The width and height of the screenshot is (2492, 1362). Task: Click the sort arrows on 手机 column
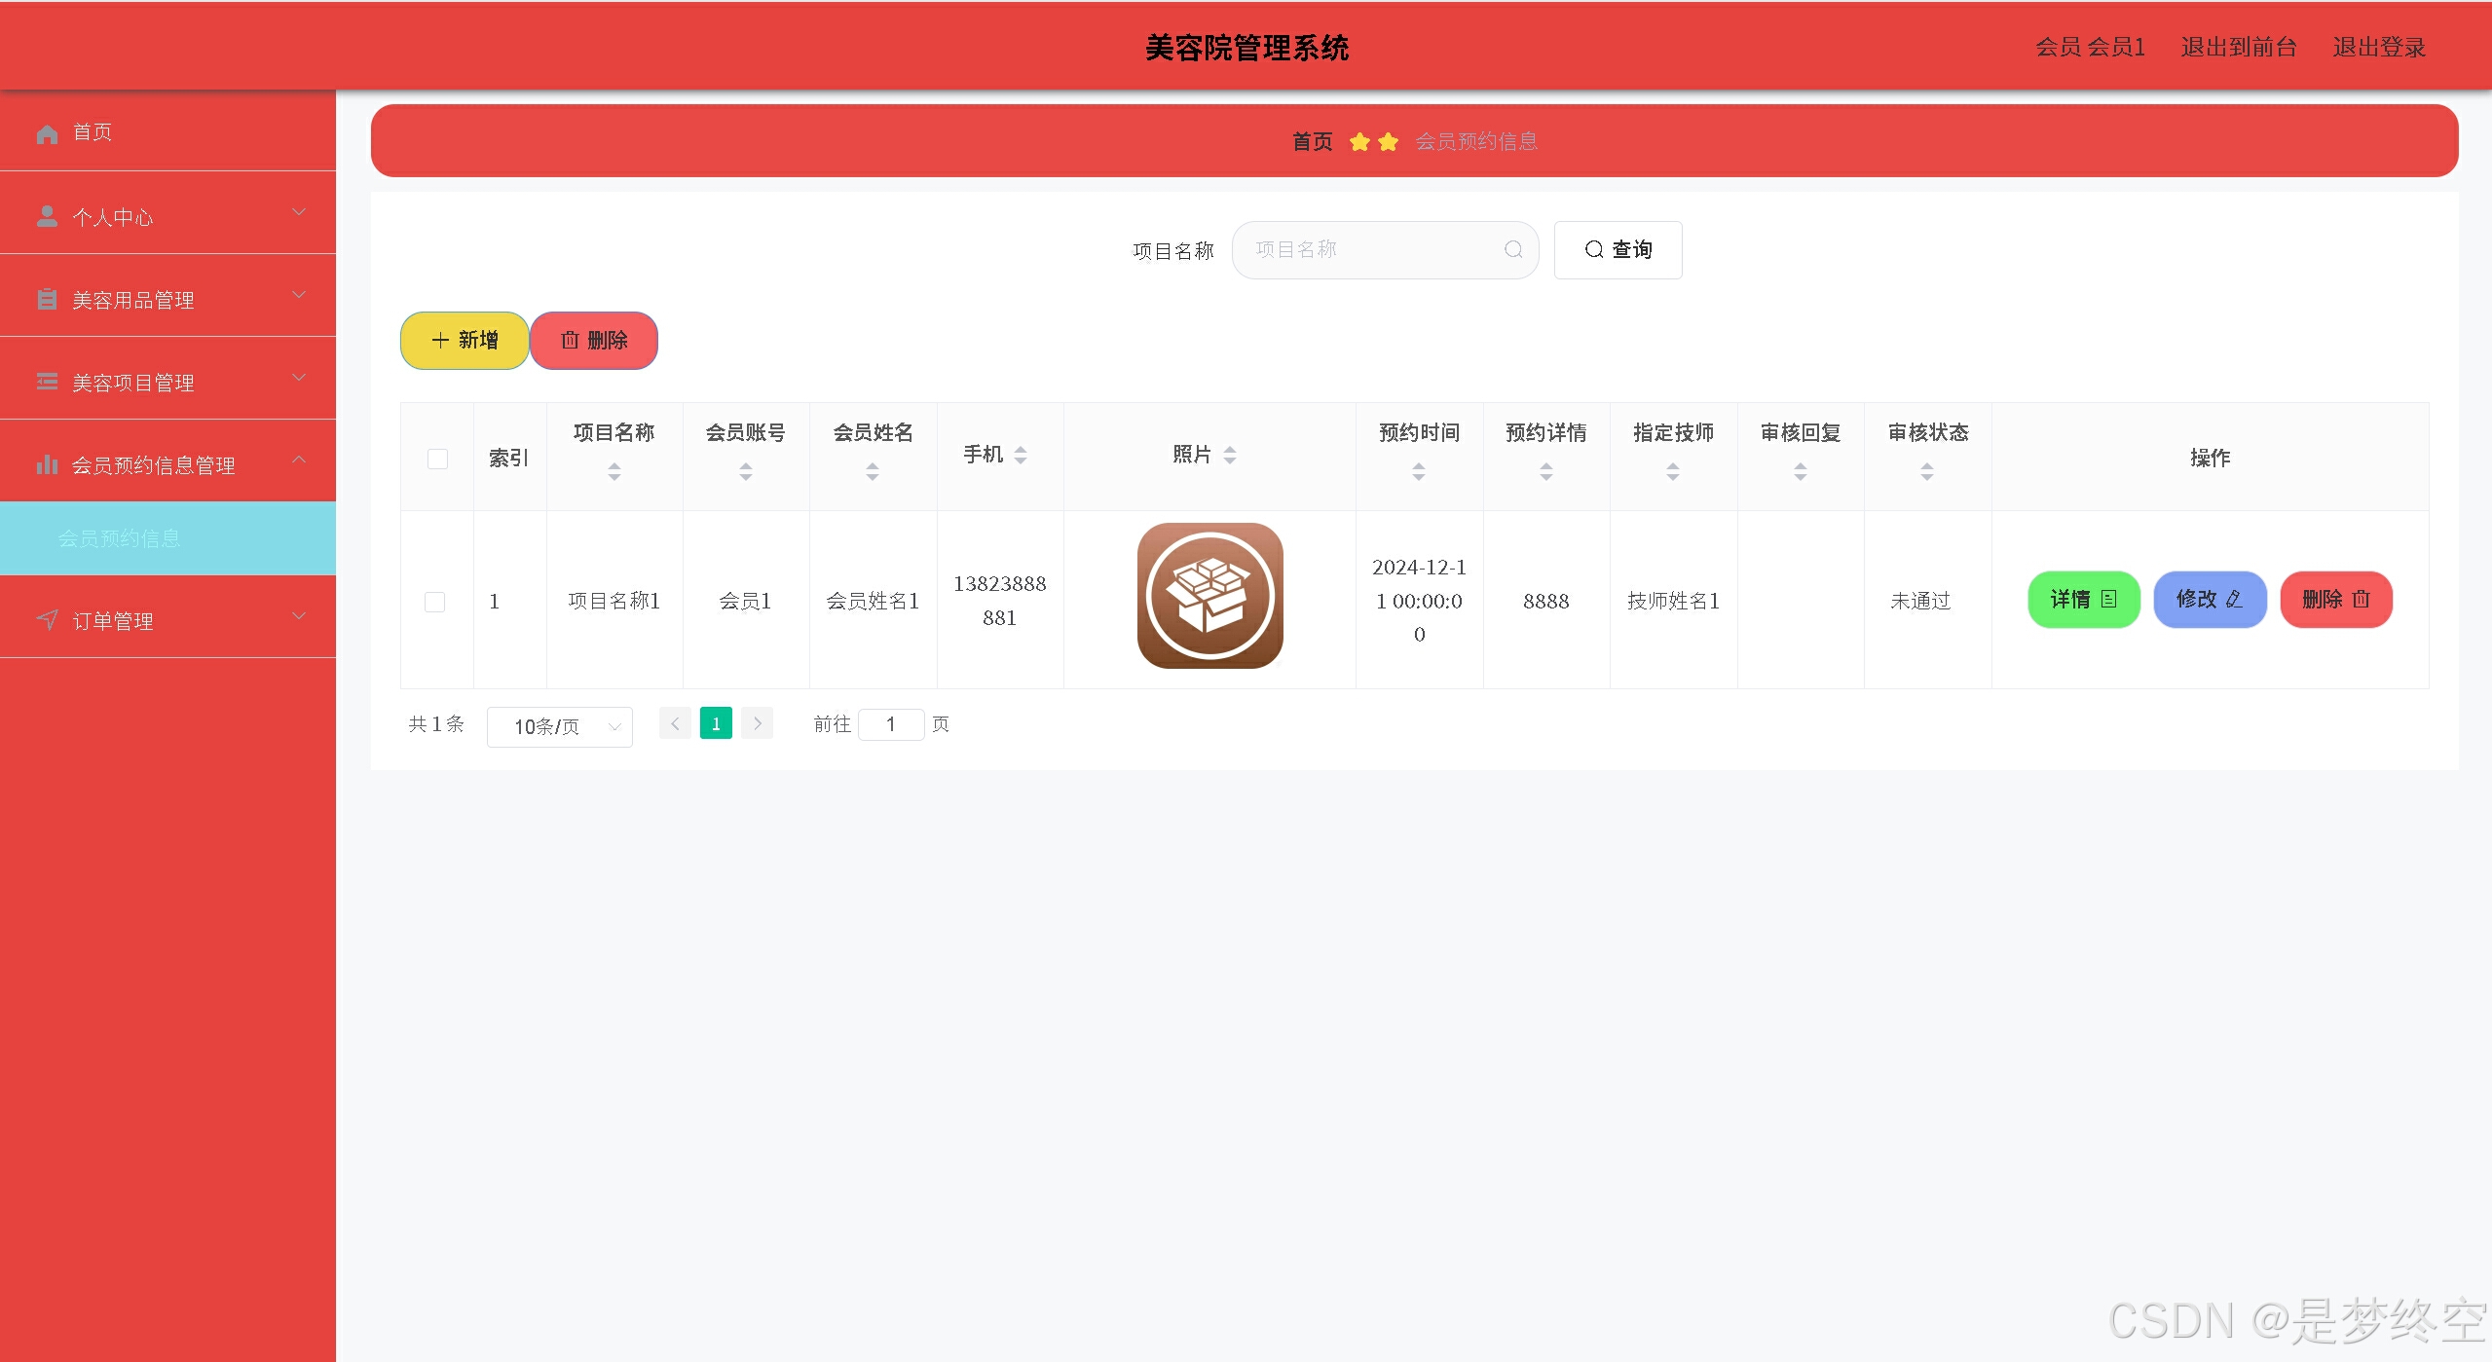point(1021,455)
